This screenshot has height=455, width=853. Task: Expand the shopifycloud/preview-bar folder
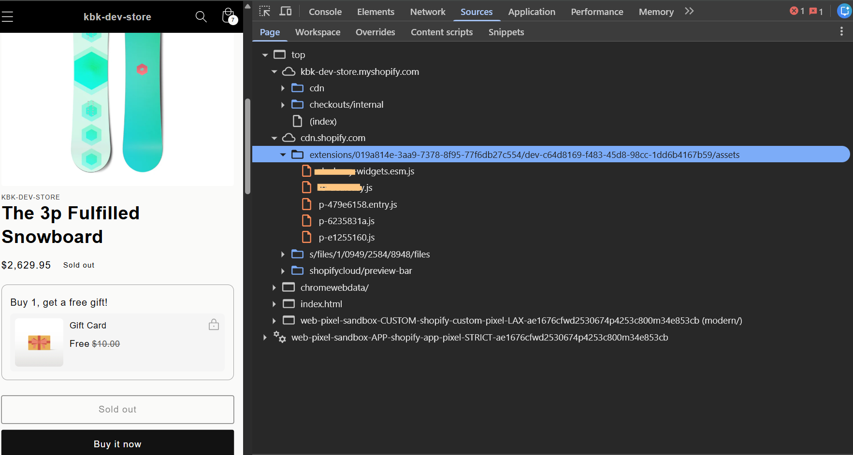[283, 271]
